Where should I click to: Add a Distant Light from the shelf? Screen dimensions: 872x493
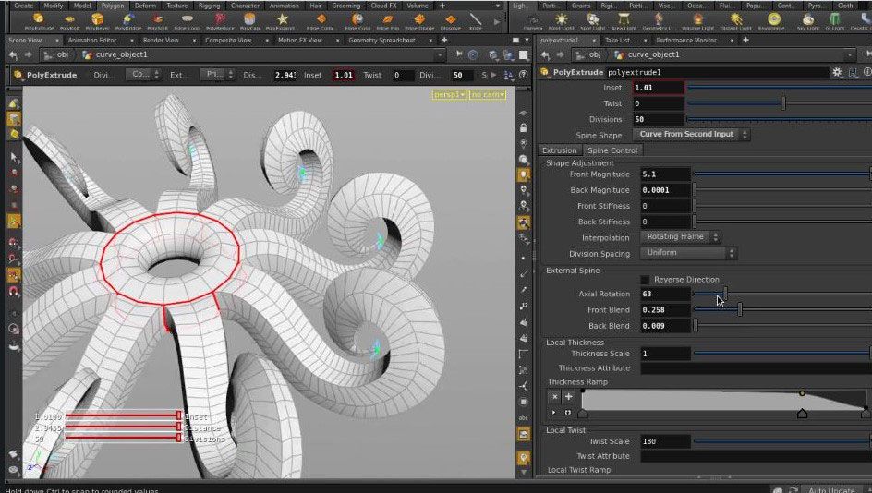(735, 22)
